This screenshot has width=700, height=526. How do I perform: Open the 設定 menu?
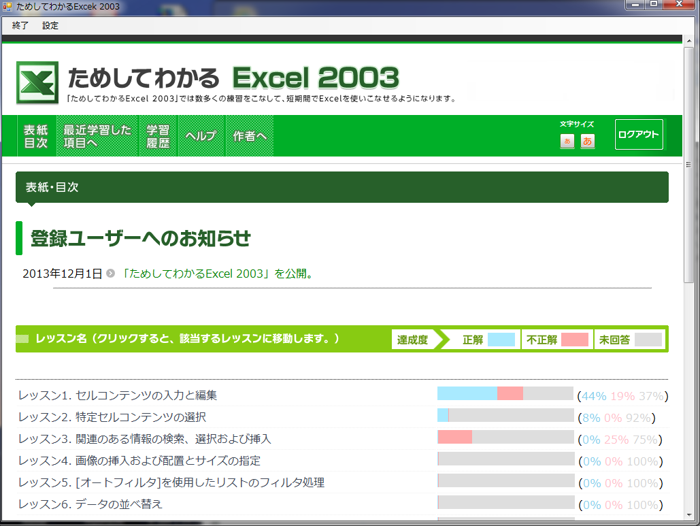[x=50, y=25]
